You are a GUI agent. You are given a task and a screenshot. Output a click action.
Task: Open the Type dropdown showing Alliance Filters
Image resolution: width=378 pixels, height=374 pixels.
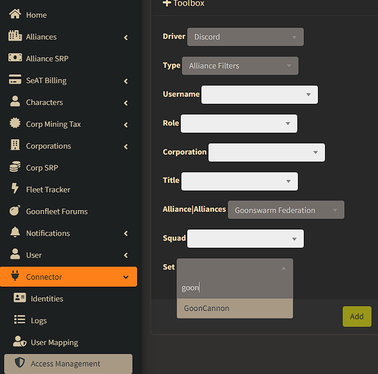(x=240, y=65)
